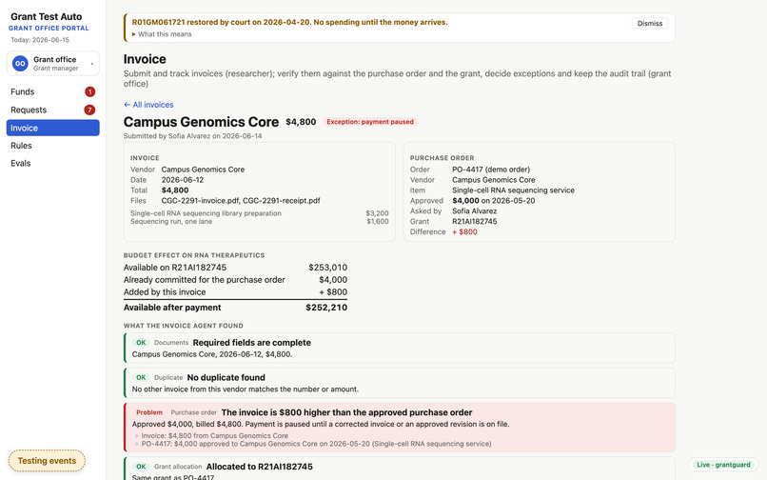Open the Testing events button
Image resolution: width=767 pixels, height=480 pixels.
[x=47, y=460]
